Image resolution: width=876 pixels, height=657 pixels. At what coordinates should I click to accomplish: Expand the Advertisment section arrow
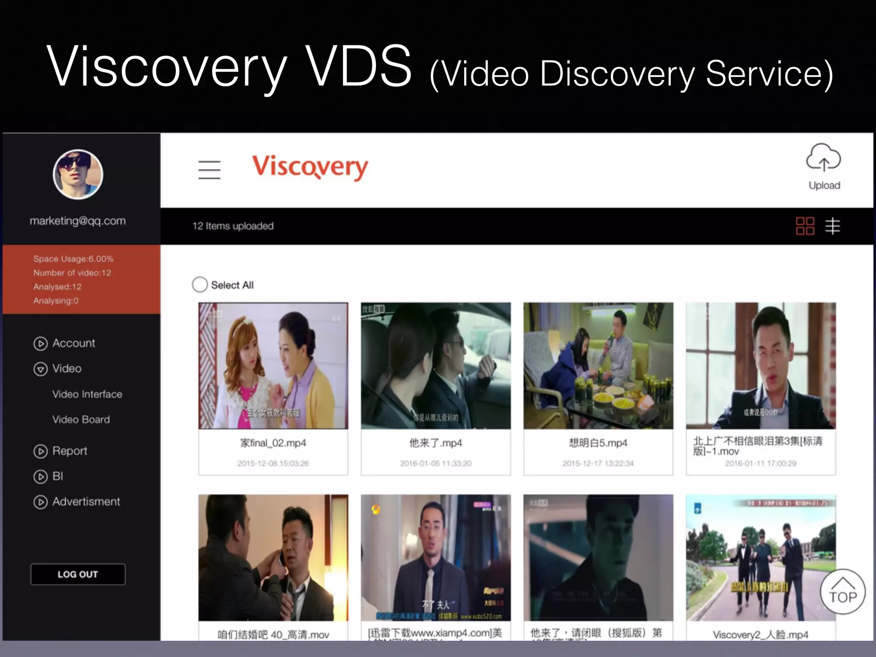[x=41, y=502]
